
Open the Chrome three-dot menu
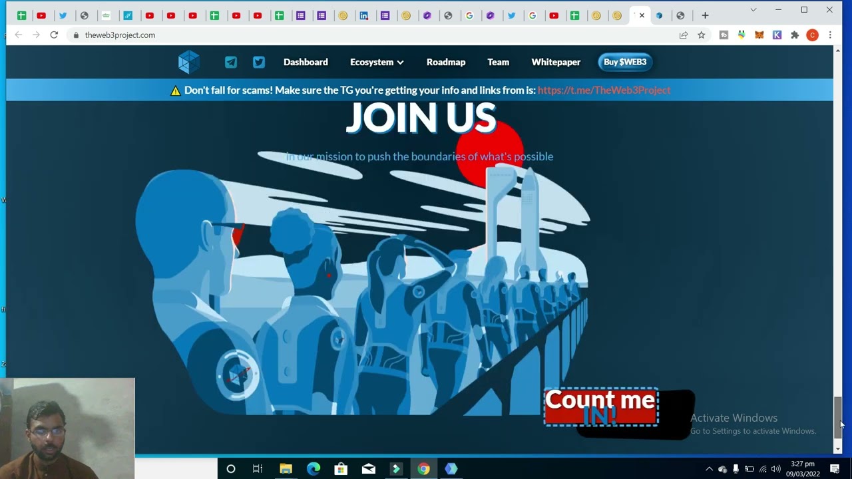pyautogui.click(x=830, y=35)
